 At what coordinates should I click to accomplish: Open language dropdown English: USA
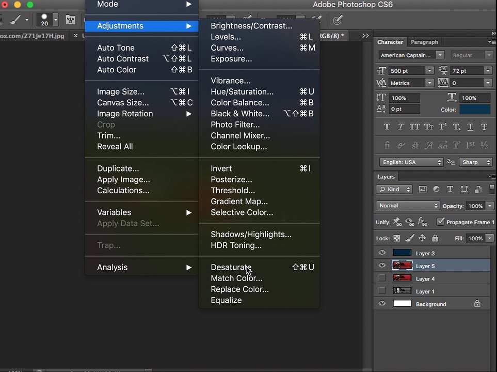[411, 162]
